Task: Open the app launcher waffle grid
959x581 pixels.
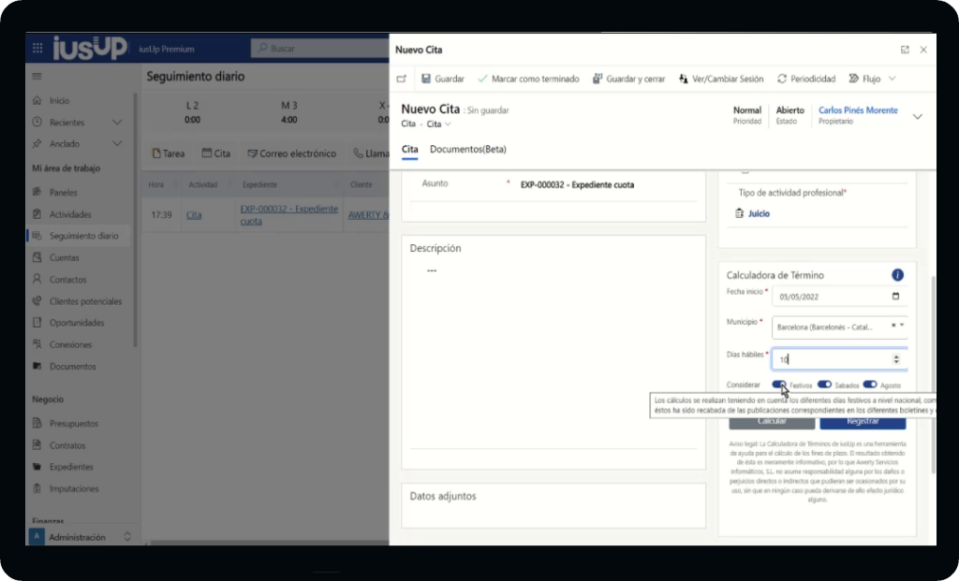Action: coord(37,49)
